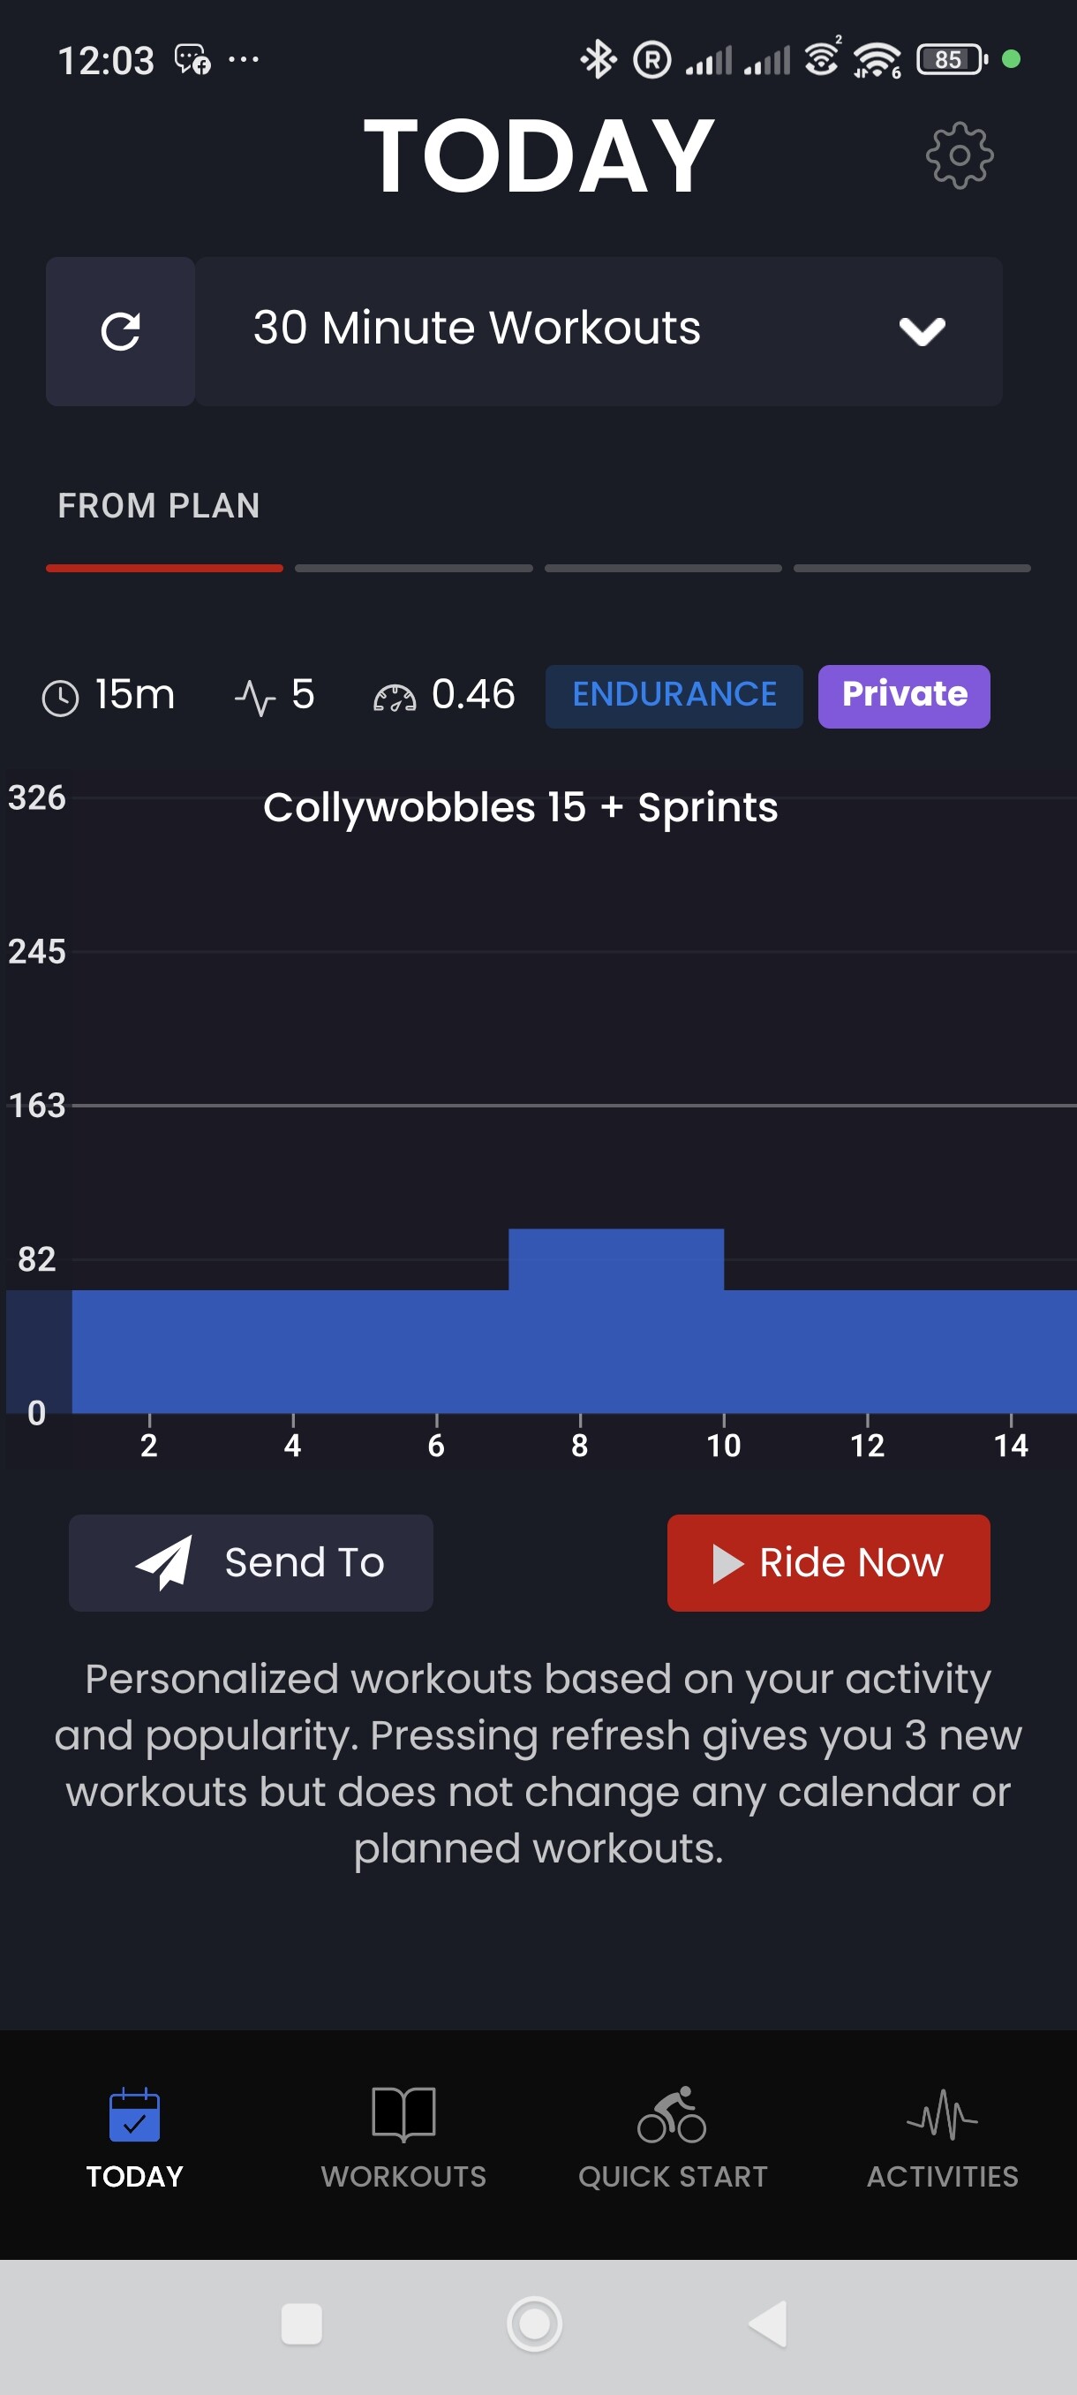
Task: Switch to the third workout page indicator
Action: pos(663,568)
